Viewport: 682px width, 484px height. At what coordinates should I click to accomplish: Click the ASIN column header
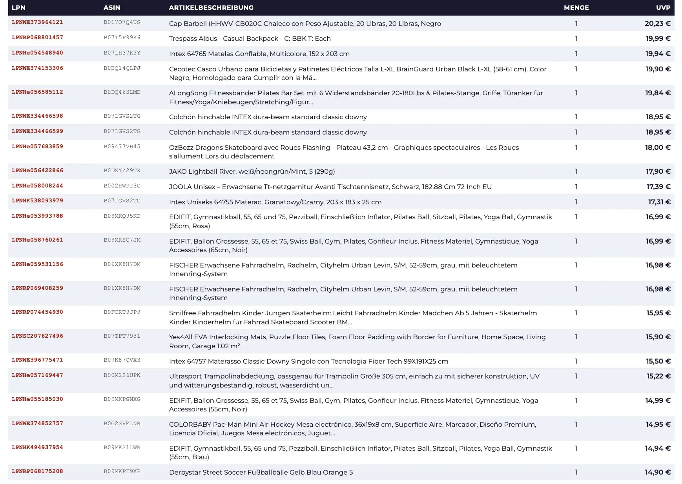(x=112, y=7)
